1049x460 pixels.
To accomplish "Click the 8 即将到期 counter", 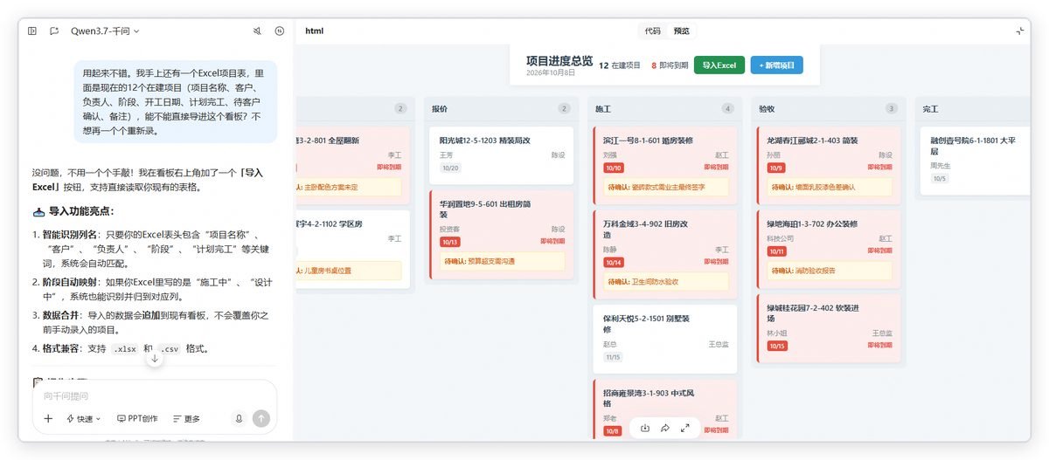I will (x=670, y=65).
